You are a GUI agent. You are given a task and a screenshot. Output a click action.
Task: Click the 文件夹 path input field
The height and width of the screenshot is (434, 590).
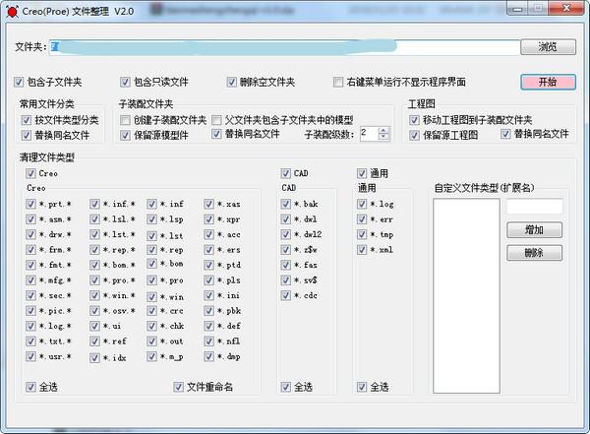click(284, 47)
